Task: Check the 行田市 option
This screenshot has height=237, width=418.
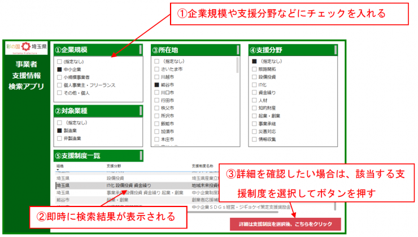Action: point(157,100)
